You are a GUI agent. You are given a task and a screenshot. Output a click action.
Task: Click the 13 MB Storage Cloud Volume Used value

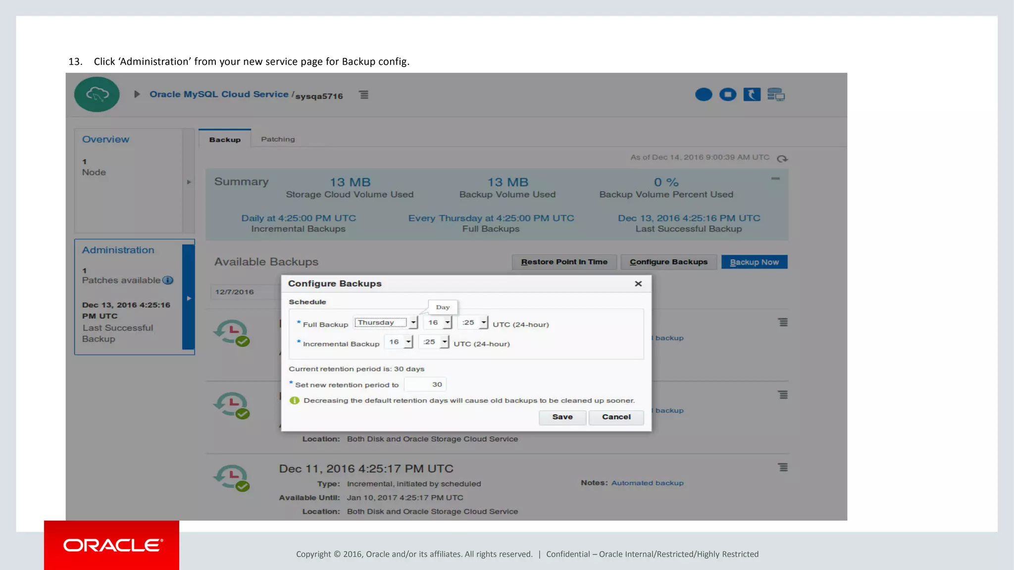tap(350, 182)
